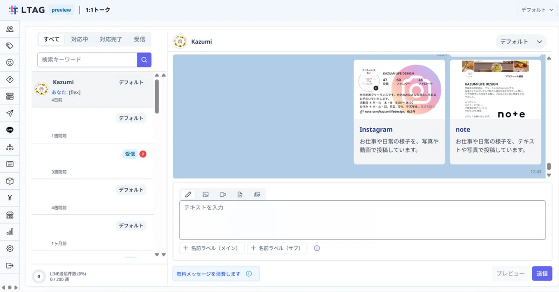The width and height of the screenshot is (559, 292).
Task: Open the diamond arrow icon in the sidebar
Action: [x=10, y=80]
